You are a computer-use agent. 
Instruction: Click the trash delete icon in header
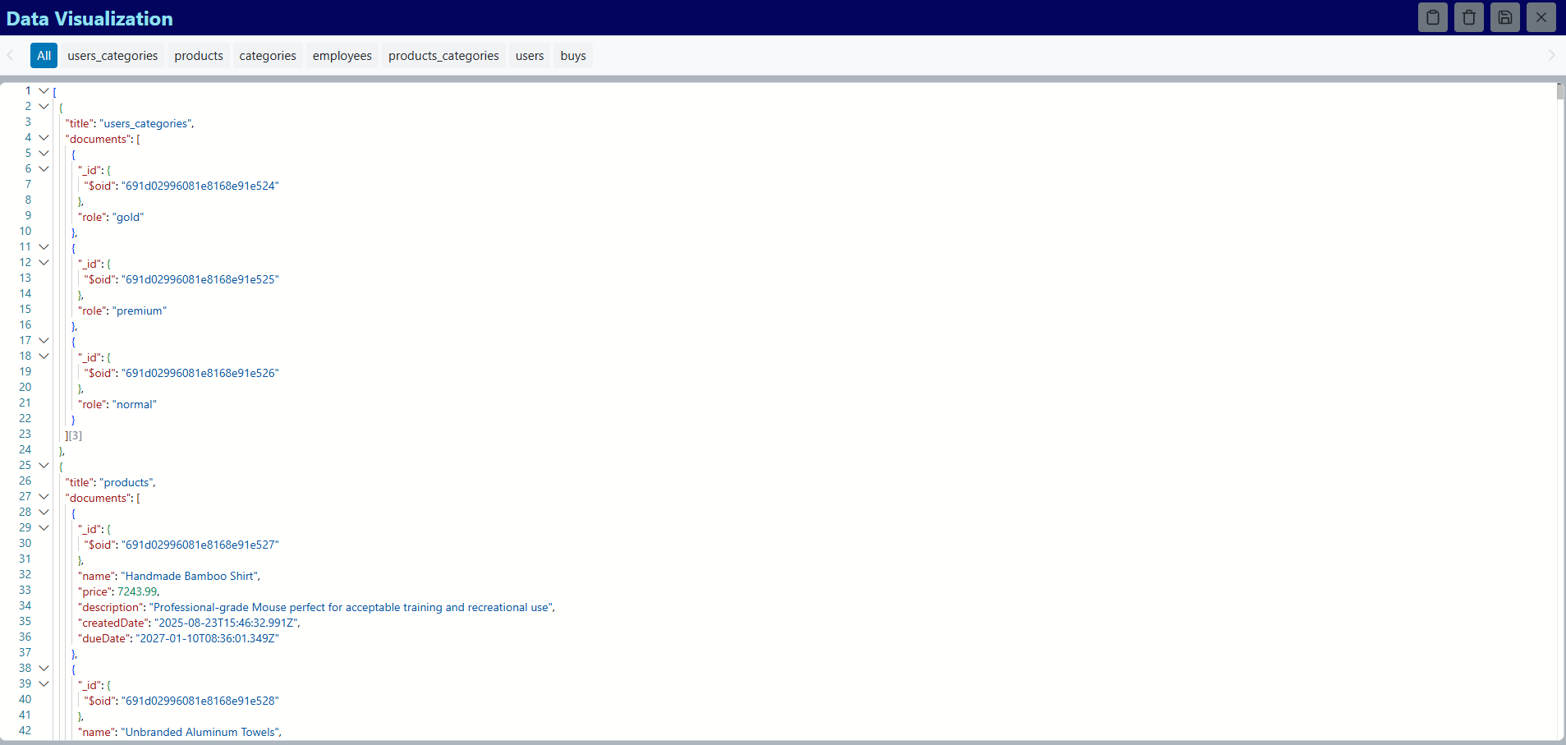[1469, 17]
